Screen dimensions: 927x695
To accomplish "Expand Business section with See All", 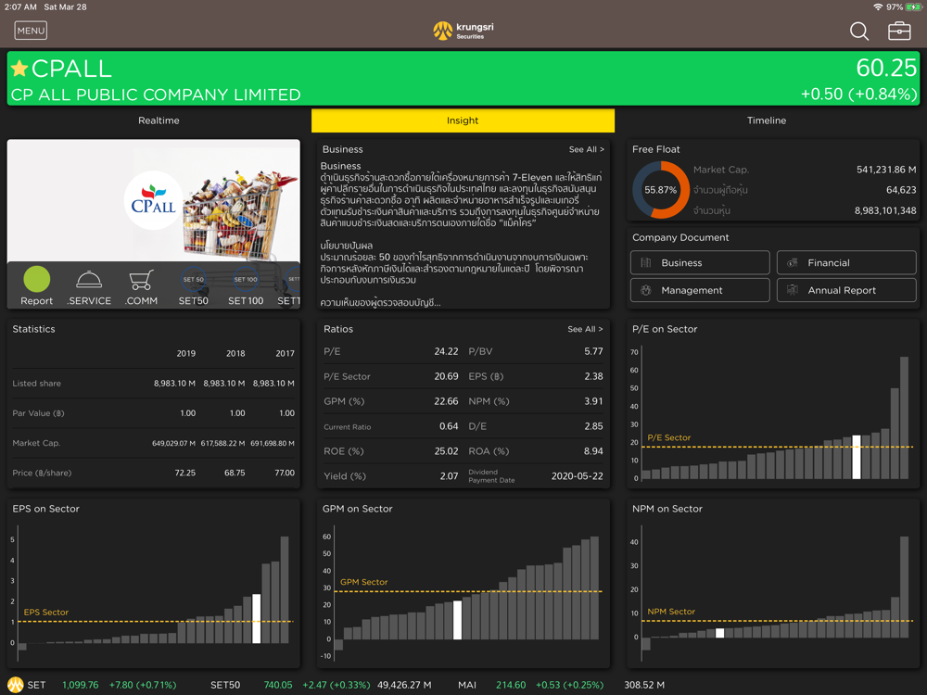I will tap(586, 149).
